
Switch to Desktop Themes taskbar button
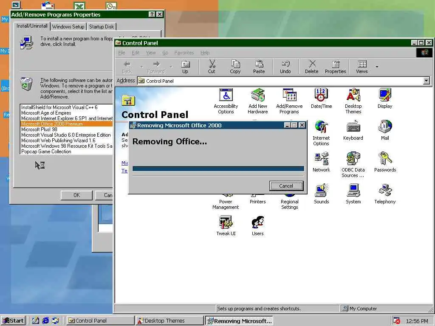pos(170,321)
